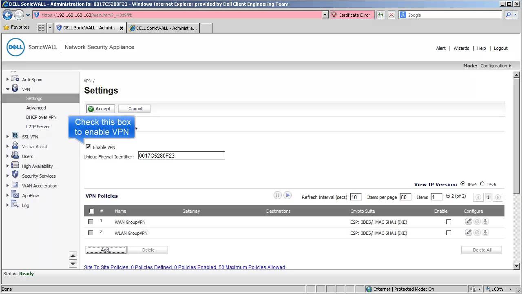
Task: Select the IPv4 radio button
Action: click(462, 184)
